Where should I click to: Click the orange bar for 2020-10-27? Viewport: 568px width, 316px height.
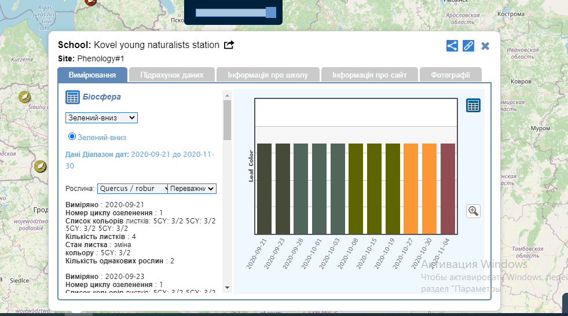pos(411,189)
